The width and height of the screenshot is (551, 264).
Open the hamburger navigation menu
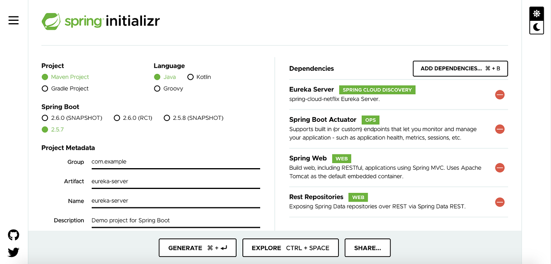[13, 20]
